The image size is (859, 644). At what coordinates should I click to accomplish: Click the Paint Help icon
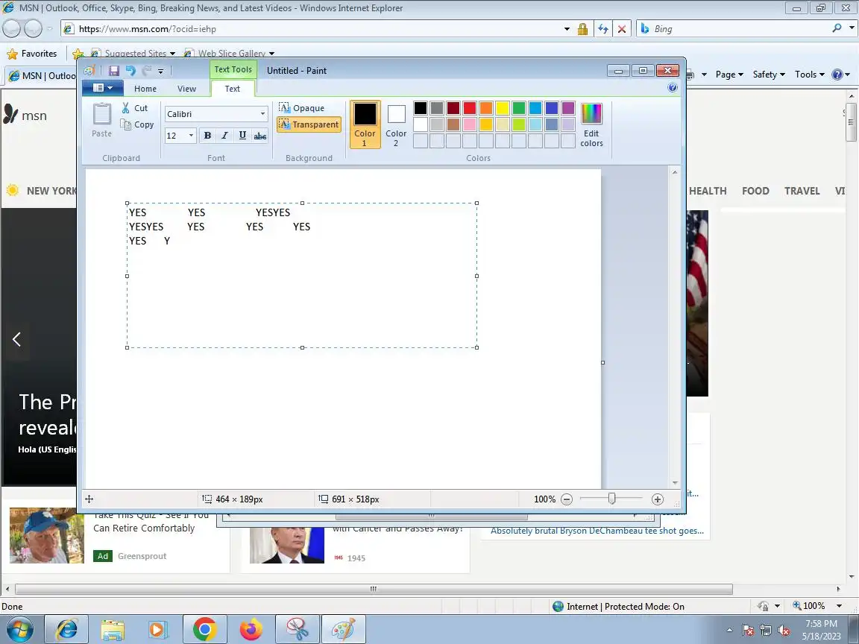coord(673,88)
